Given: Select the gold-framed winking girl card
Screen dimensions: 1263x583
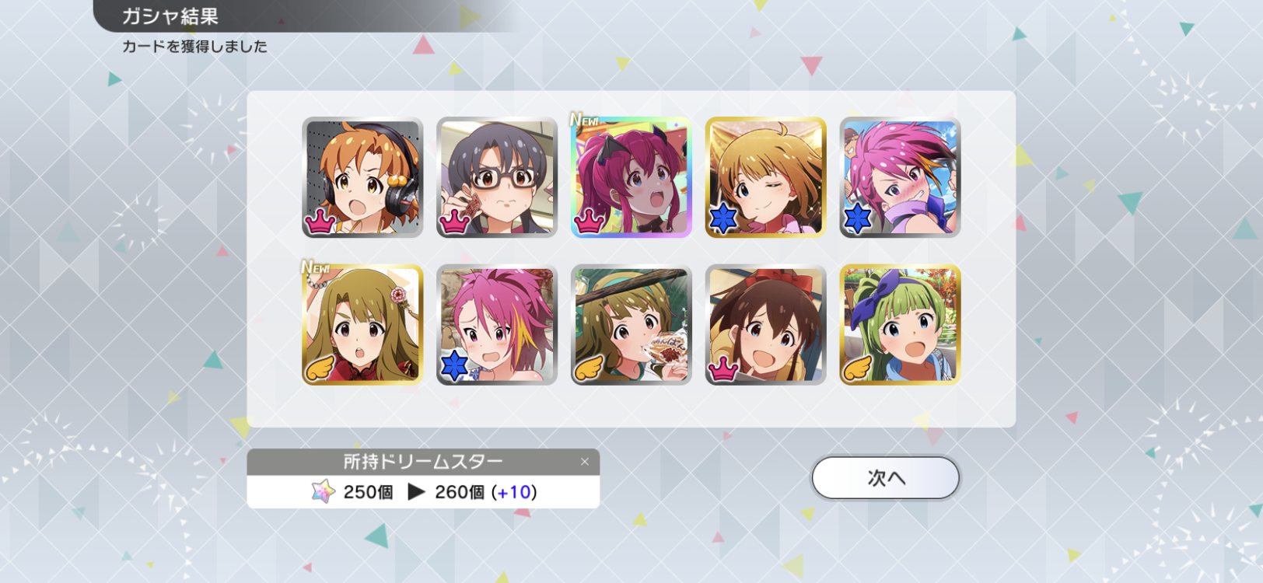Looking at the screenshot, I should pos(765,177).
